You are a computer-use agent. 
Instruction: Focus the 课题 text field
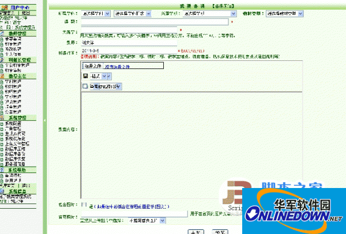click(155, 22)
